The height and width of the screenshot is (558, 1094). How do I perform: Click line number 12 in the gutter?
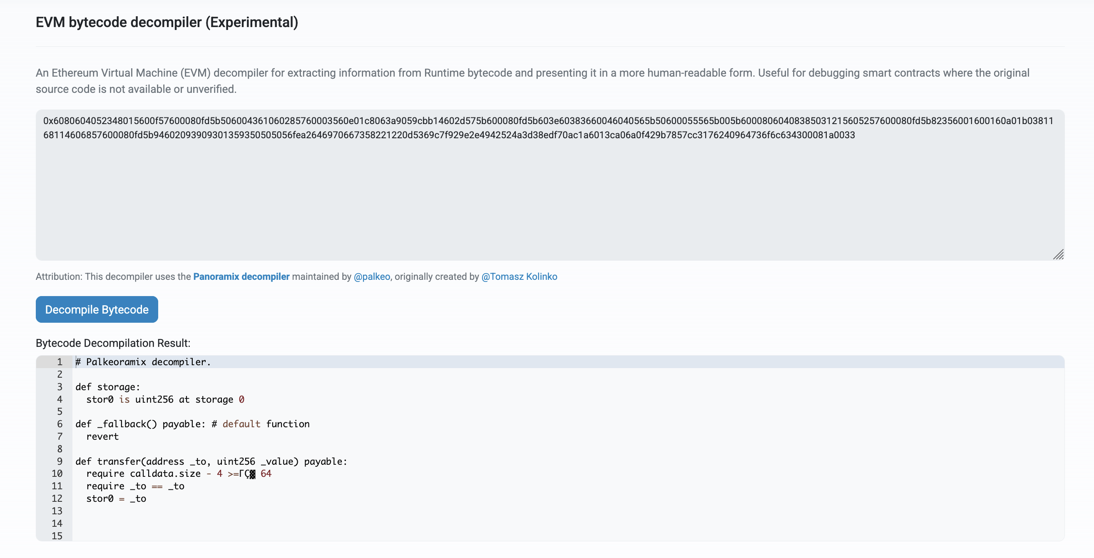[57, 499]
